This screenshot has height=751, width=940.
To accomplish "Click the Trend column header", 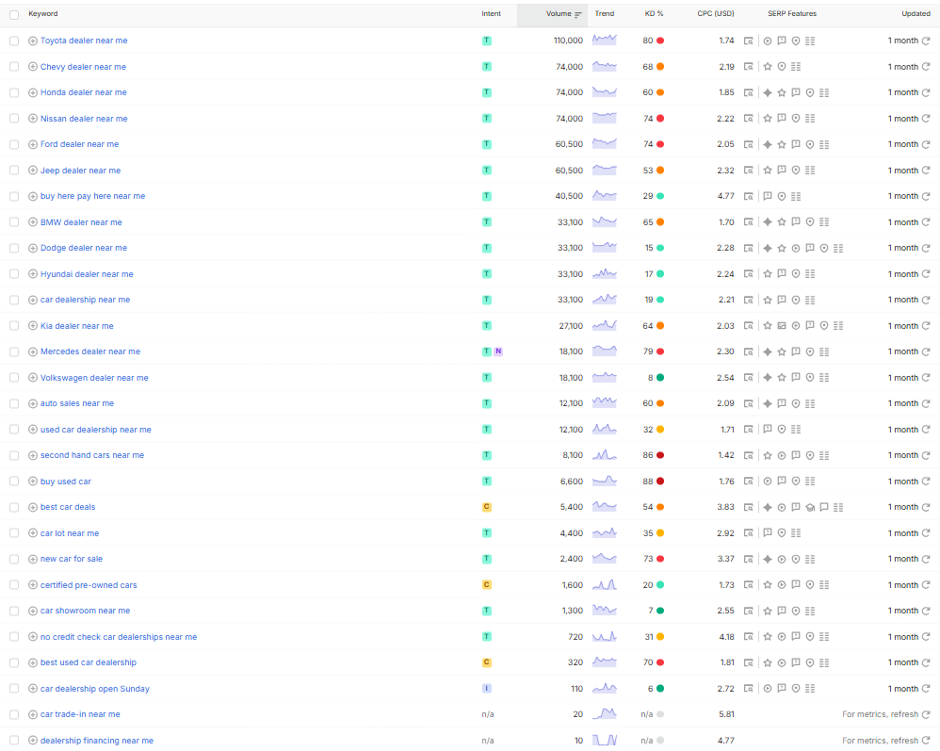I will click(x=605, y=14).
